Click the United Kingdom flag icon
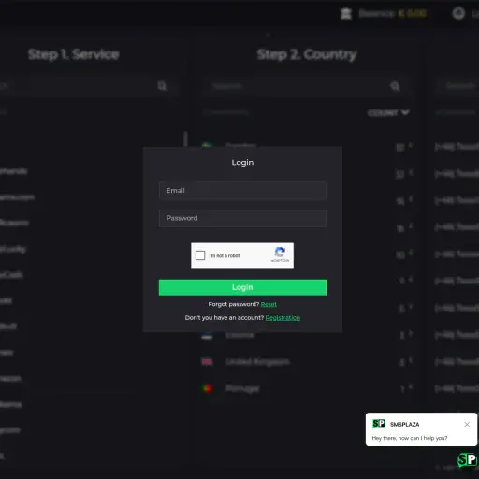This screenshot has width=479, height=479. click(x=207, y=362)
